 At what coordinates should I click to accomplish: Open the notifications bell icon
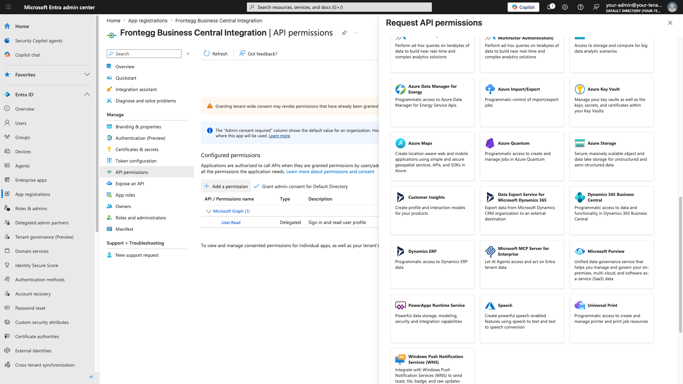click(550, 7)
